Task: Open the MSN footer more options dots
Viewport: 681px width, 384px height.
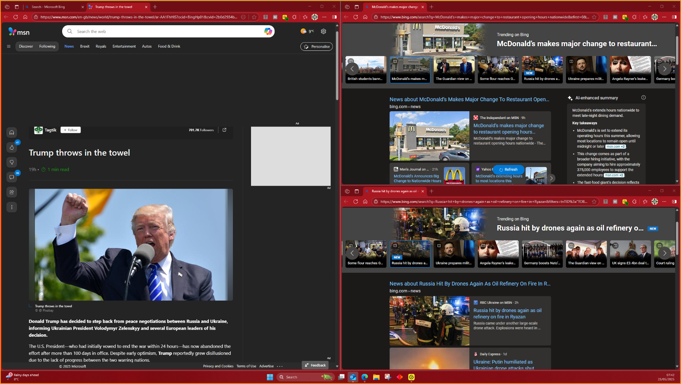Action: [x=280, y=366]
